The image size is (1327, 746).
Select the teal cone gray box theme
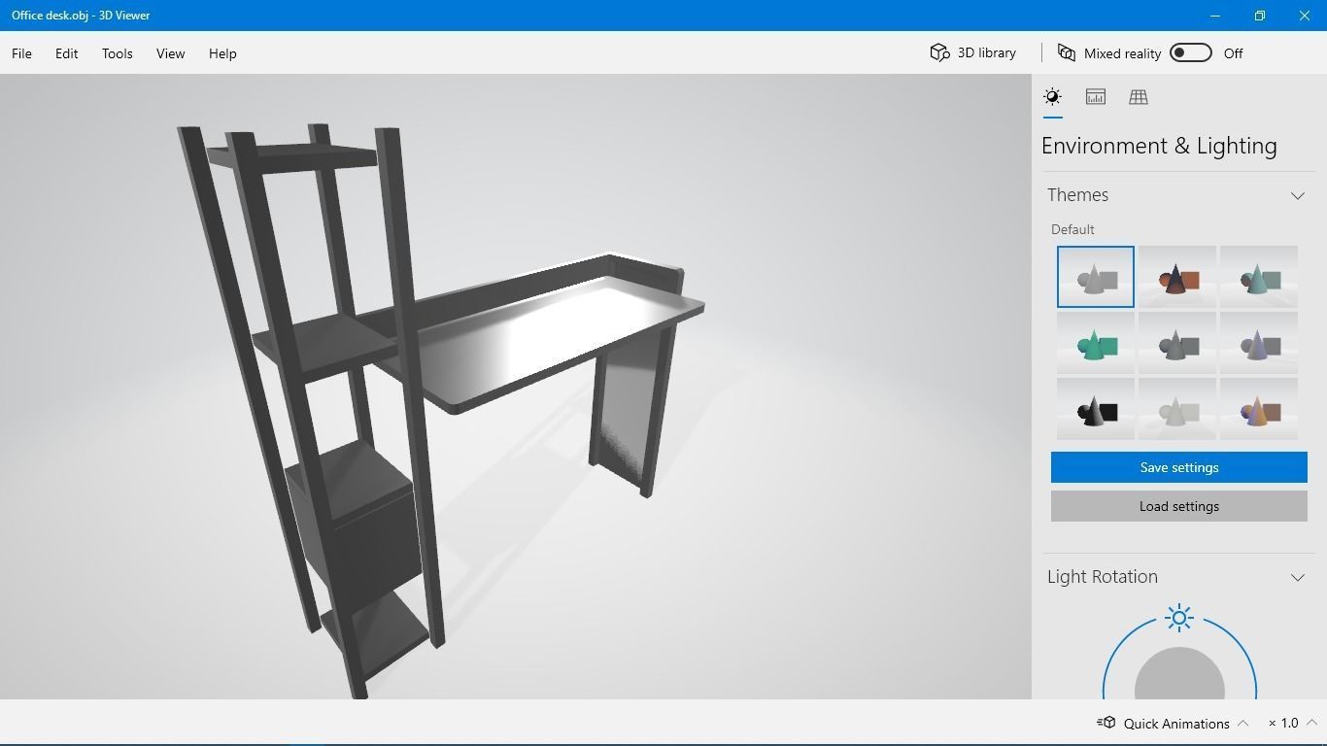coord(1258,277)
